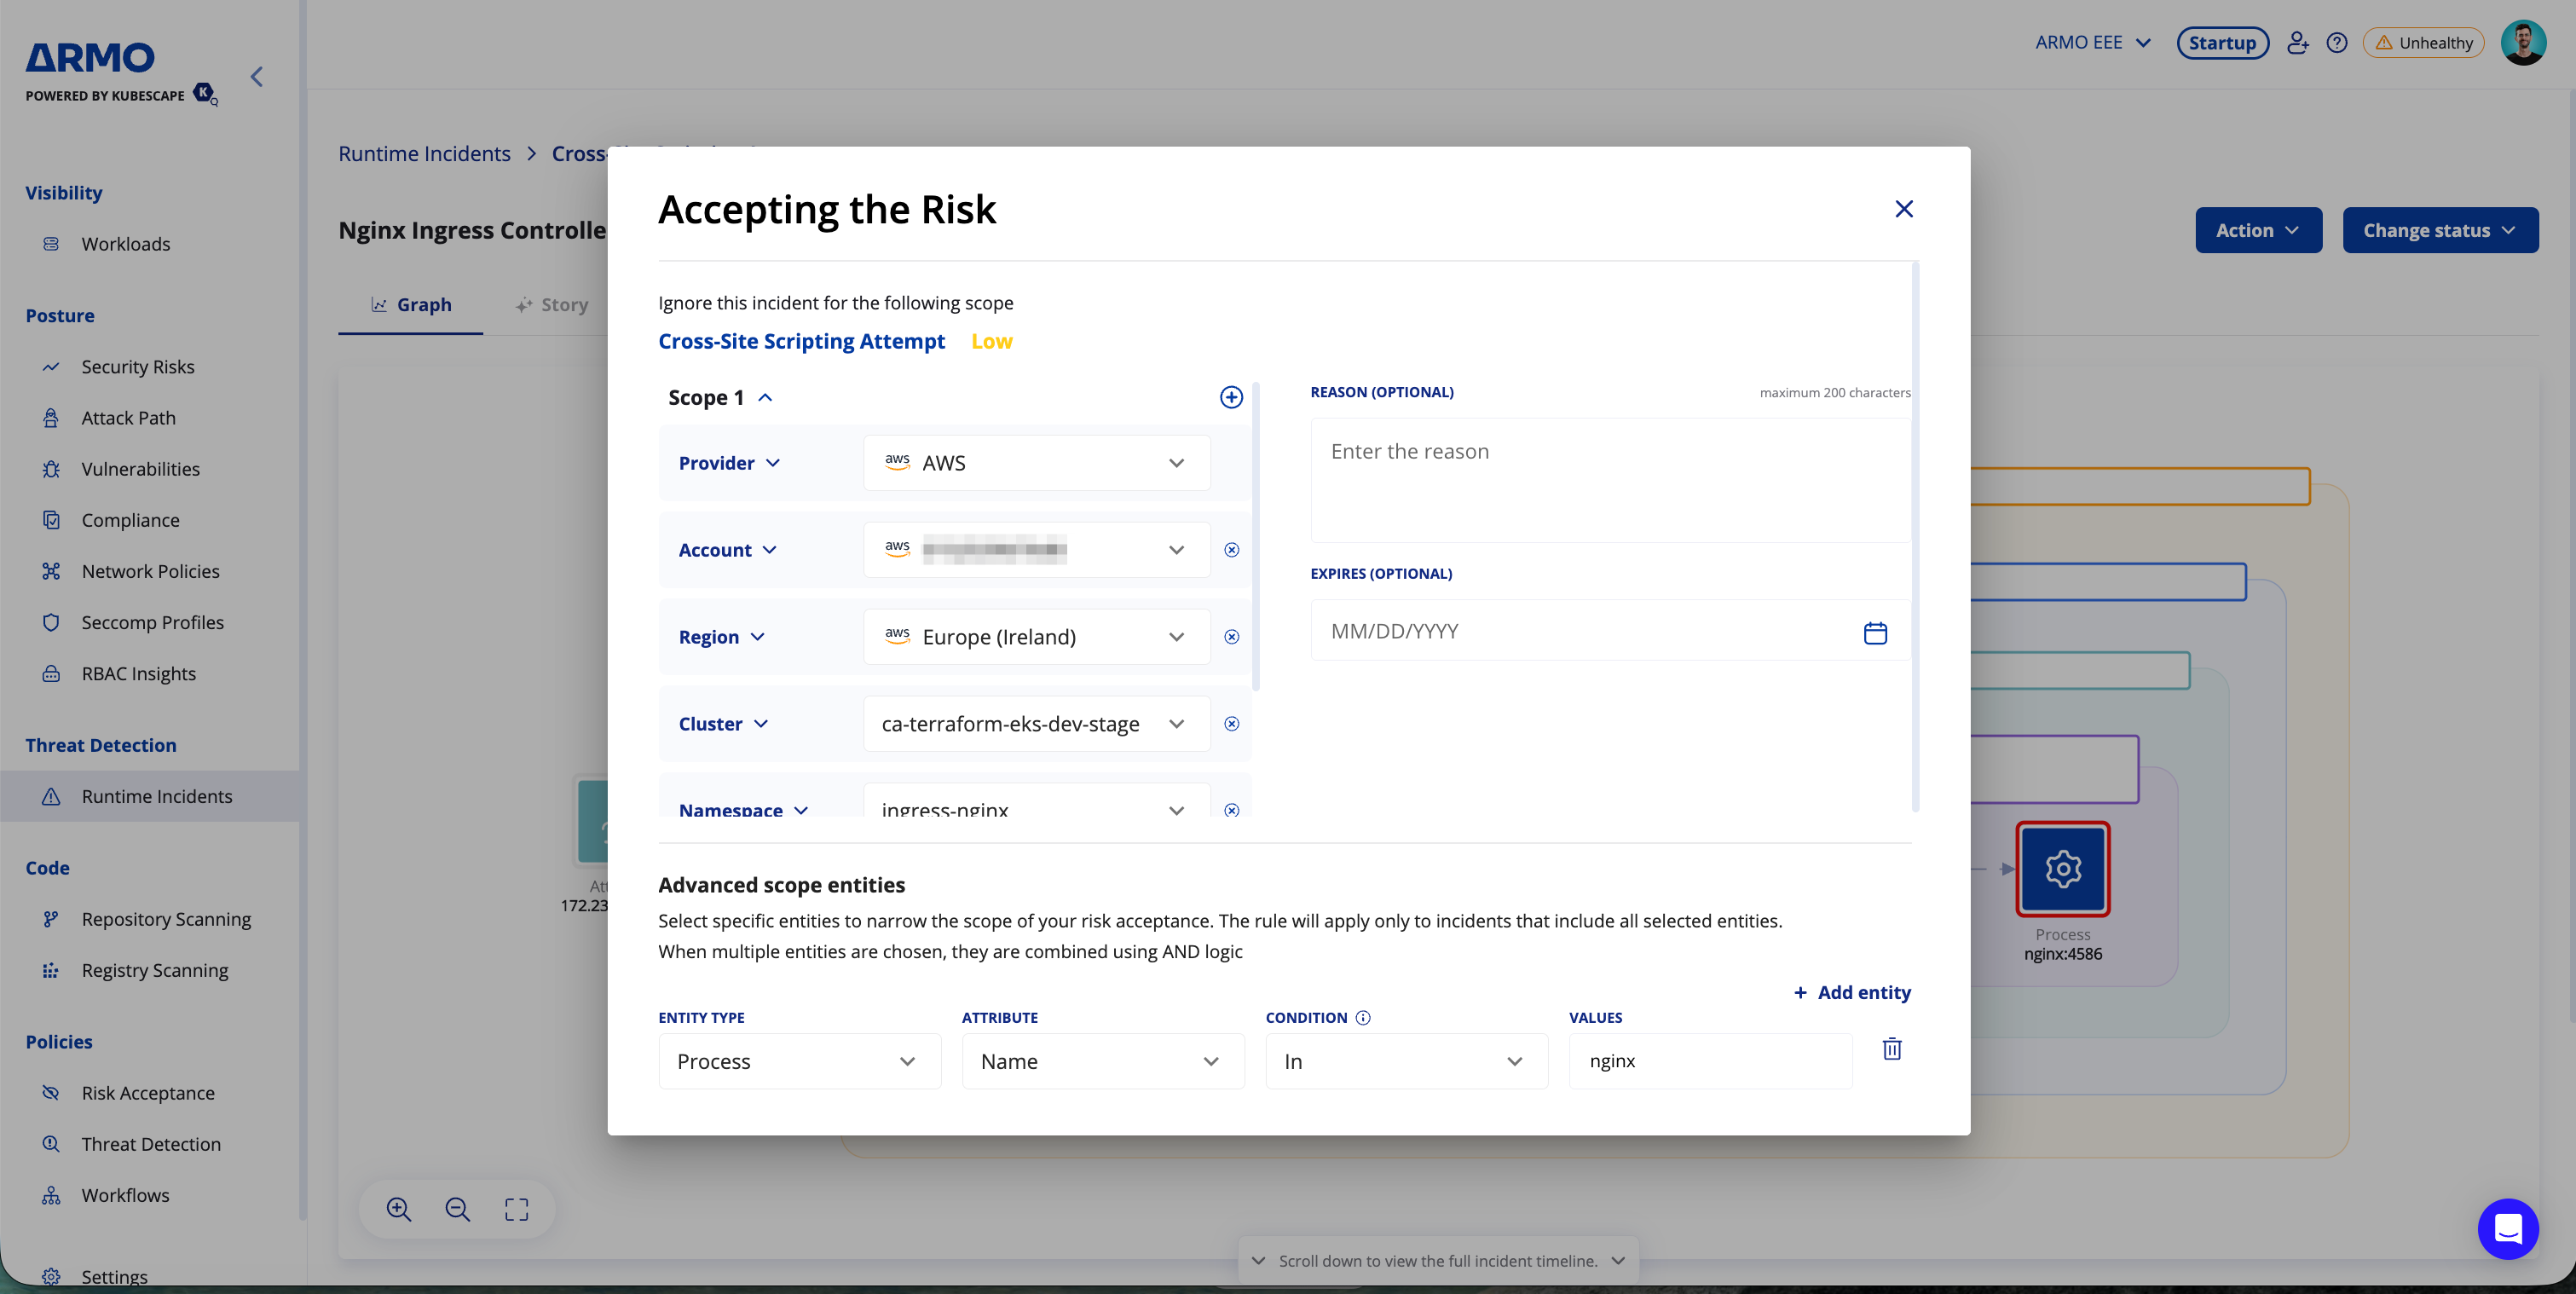Remove the Cluster scope field
2576x1294 pixels.
[1231, 724]
